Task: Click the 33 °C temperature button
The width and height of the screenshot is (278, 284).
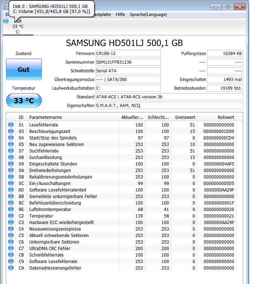Action: pyautogui.click(x=24, y=100)
